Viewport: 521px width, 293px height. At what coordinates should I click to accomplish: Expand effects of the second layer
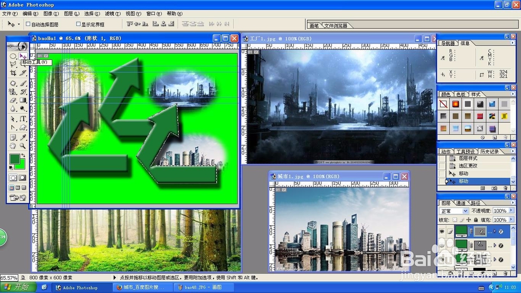click(495, 246)
